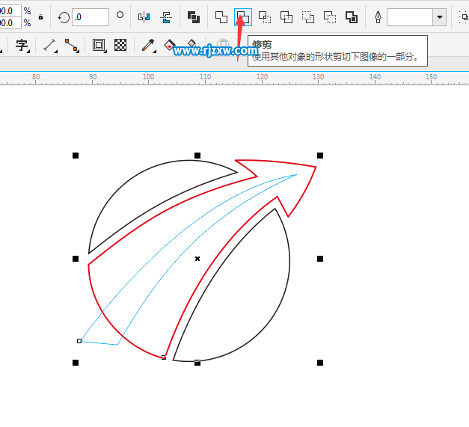Click the Create boundary button
469x427 pixels.
(x=351, y=16)
